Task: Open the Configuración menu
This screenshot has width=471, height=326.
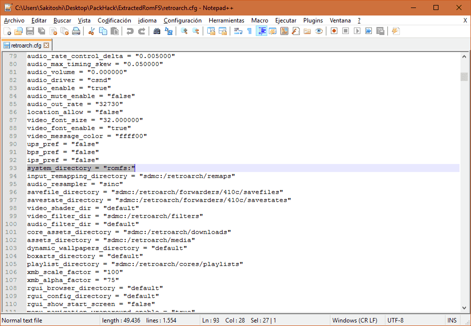Action: click(183, 20)
